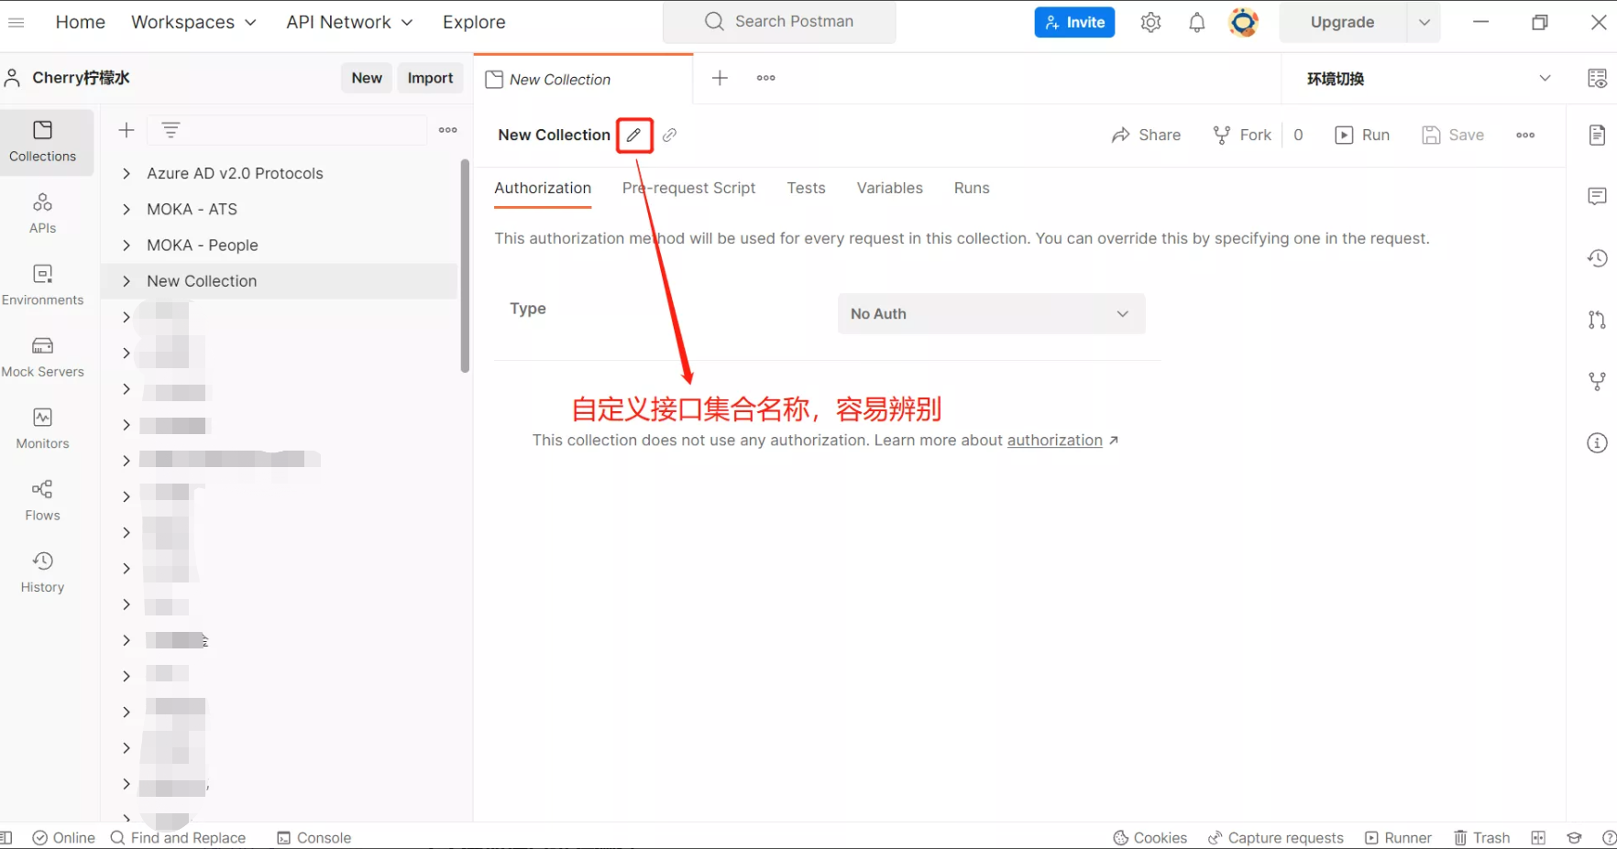
Task: Open environment quick look icon
Action: 1597,78
